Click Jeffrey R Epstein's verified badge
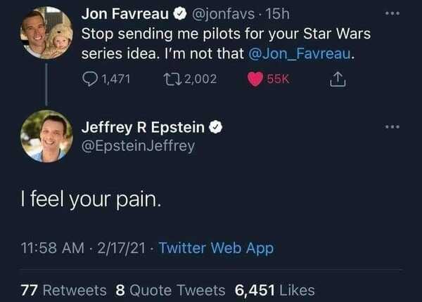422x302 pixels. pos(218,127)
